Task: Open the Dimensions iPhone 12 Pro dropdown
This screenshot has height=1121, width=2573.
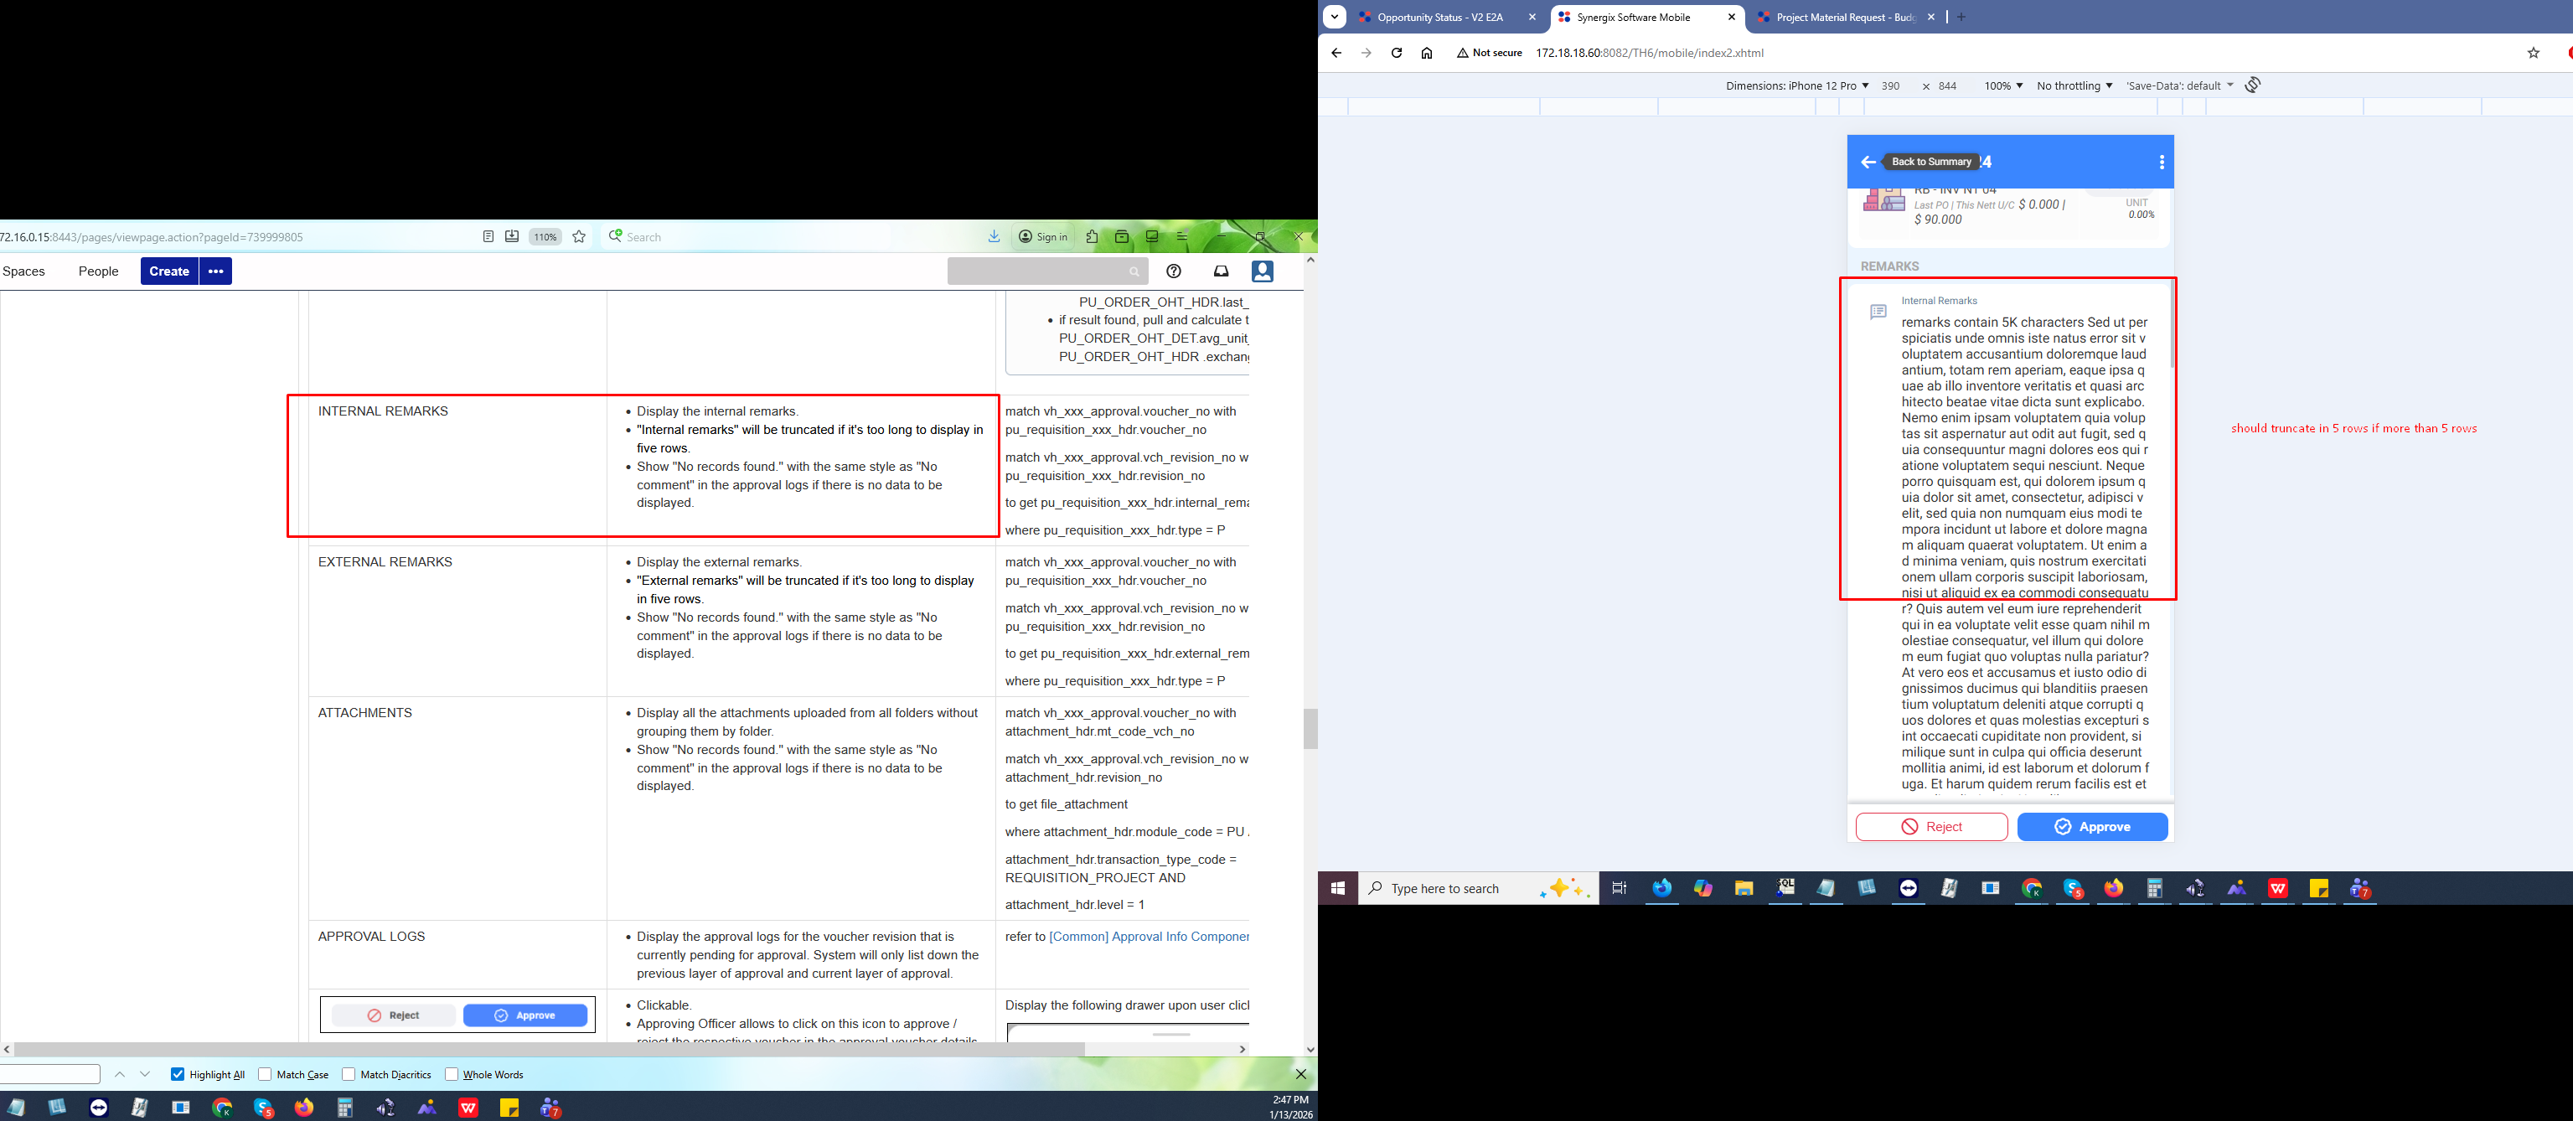Action: (x=1796, y=86)
